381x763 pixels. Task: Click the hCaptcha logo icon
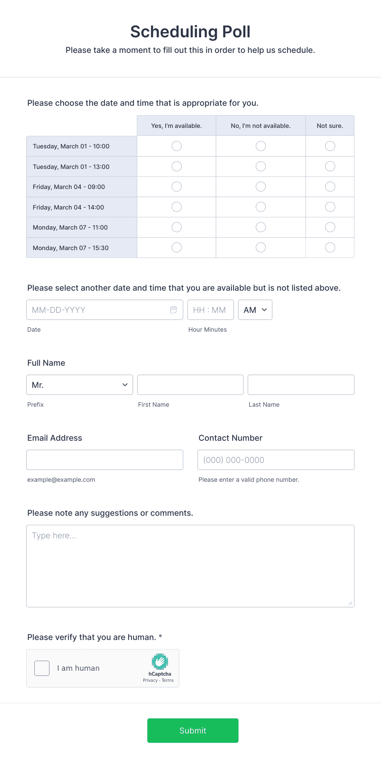point(160,662)
